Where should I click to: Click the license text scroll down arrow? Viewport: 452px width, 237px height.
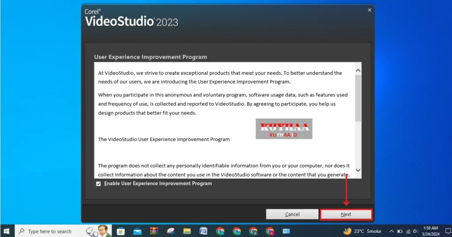click(358, 170)
